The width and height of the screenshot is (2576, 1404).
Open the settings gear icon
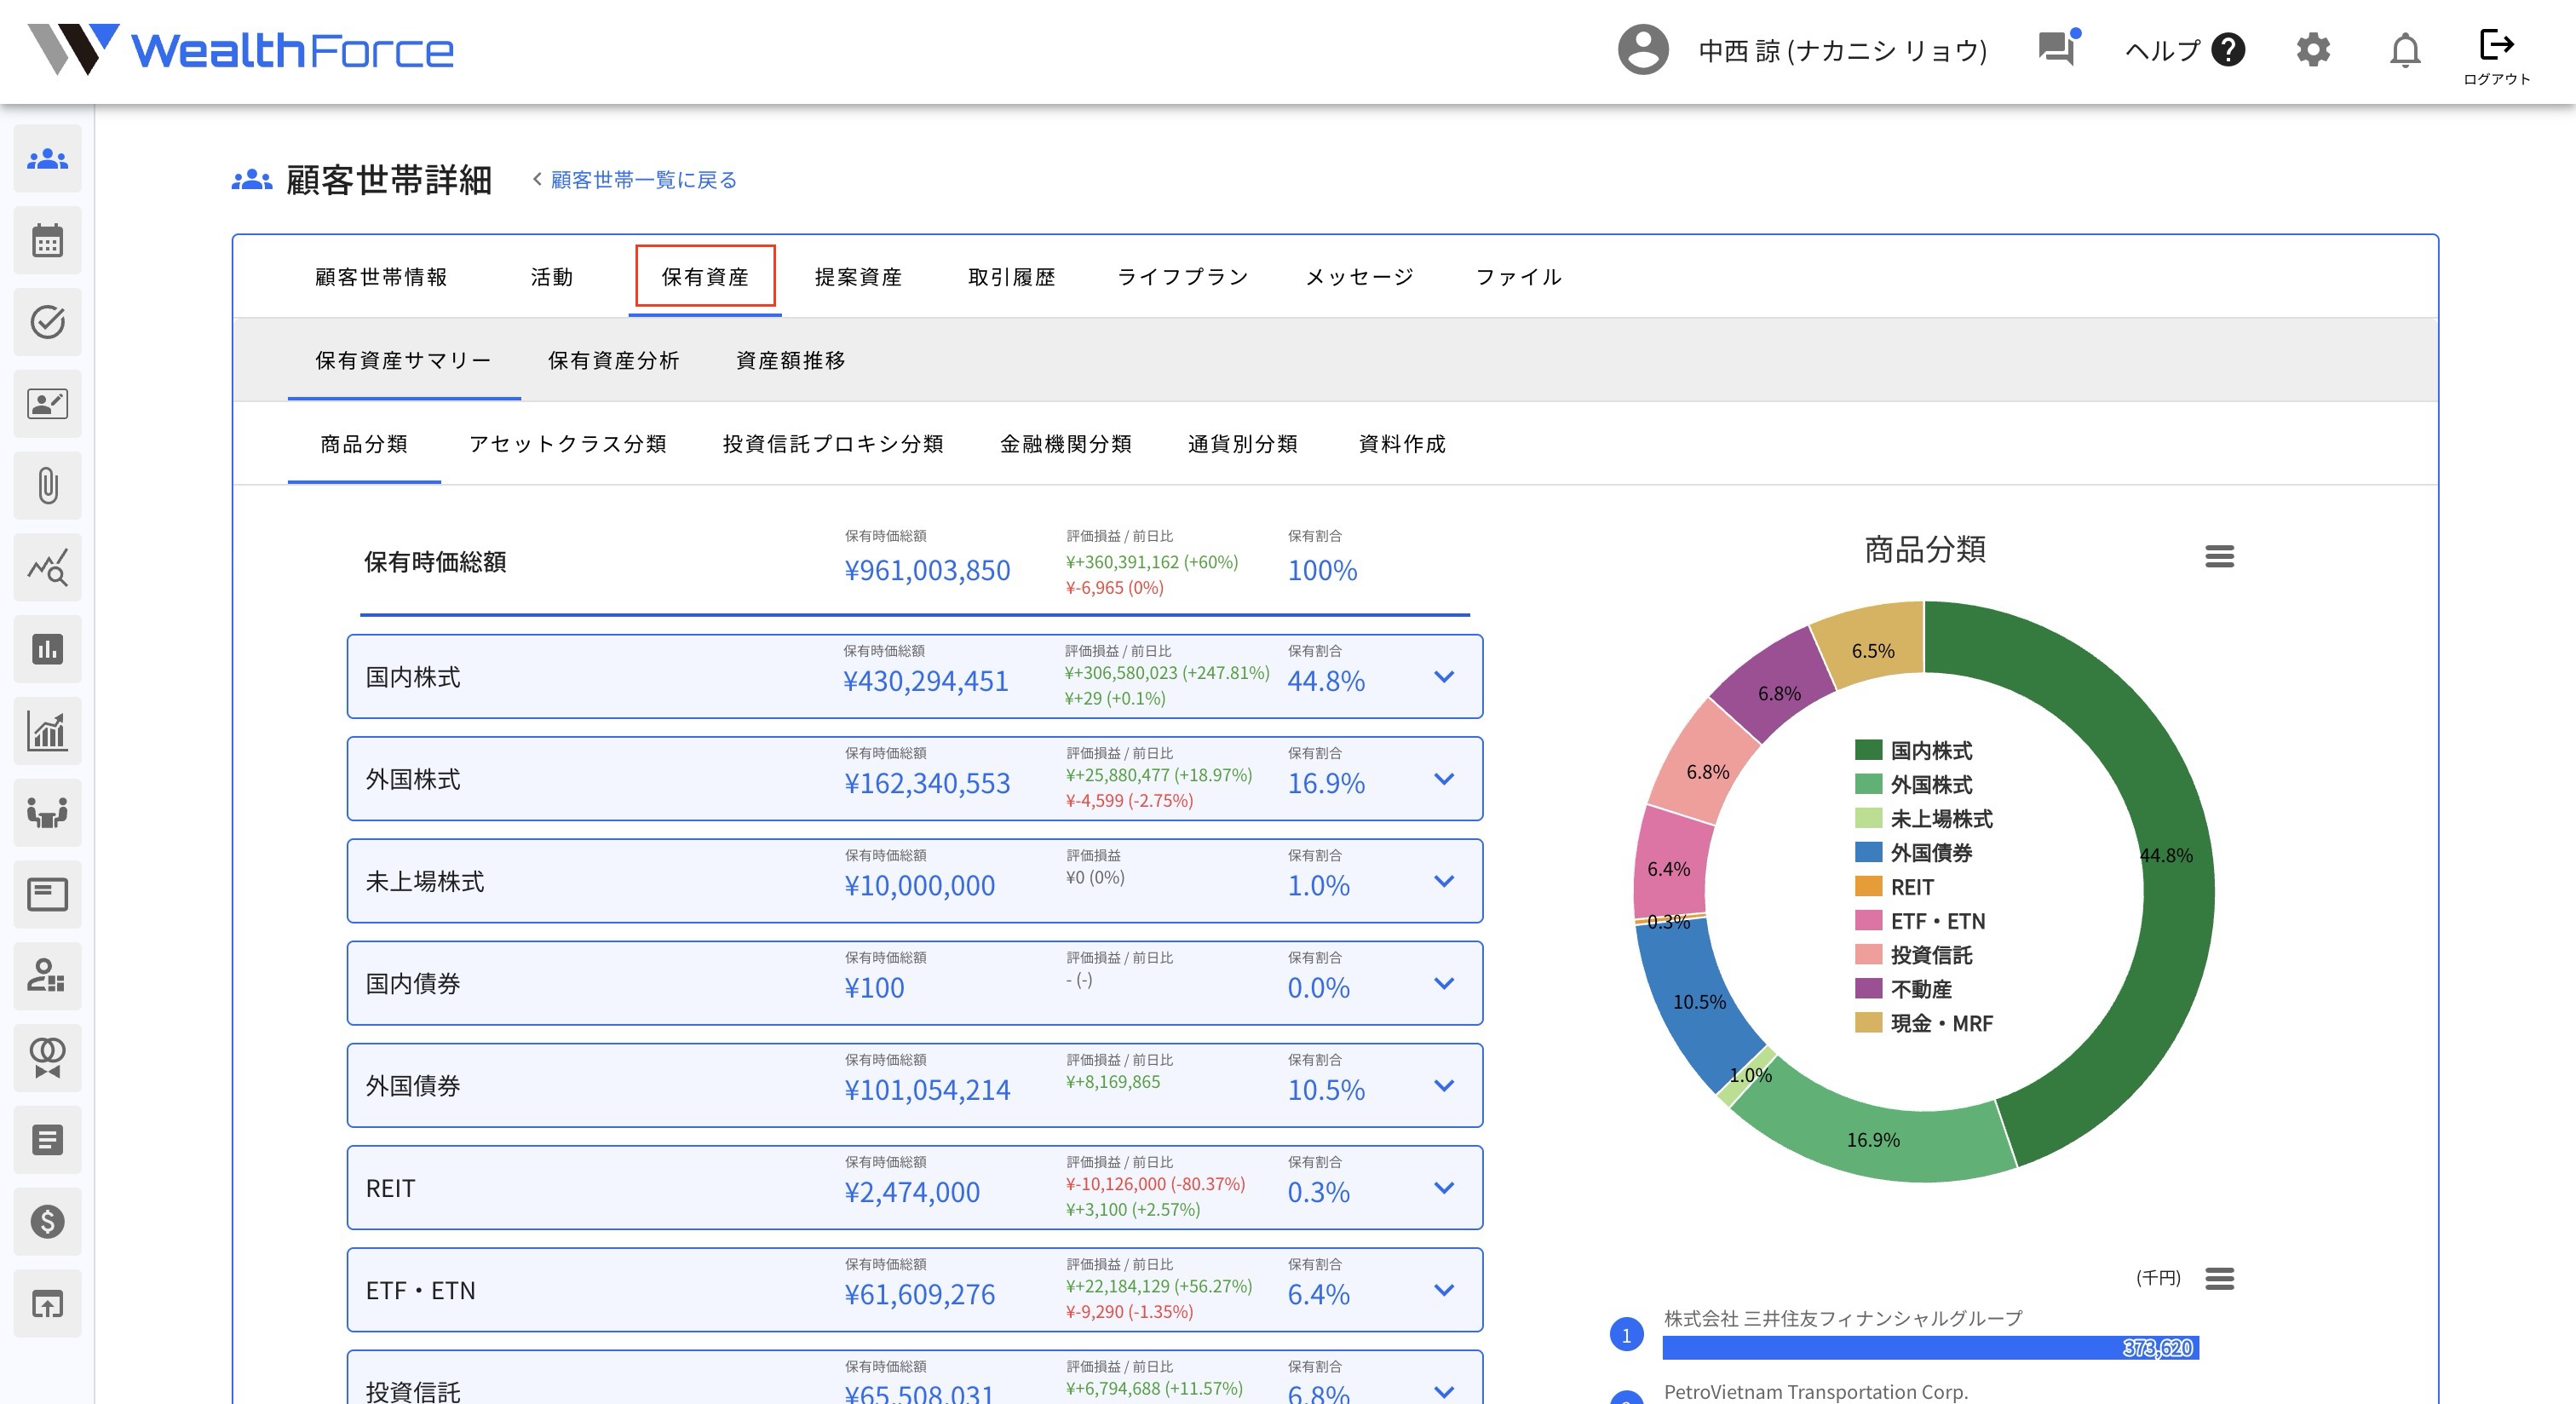click(x=2313, y=50)
